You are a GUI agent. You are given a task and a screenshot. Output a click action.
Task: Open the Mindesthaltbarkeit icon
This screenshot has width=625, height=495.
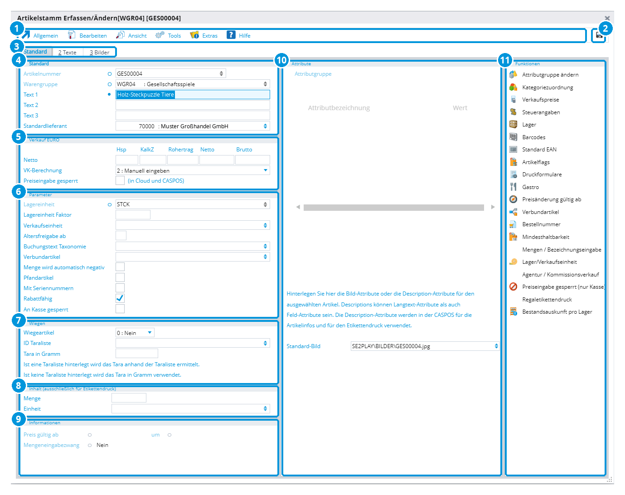[x=513, y=237]
